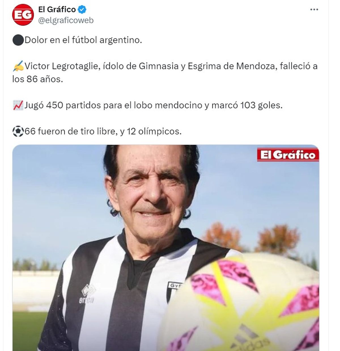Click the blue verified badge
Viewport: 340px width, 351px height.
(82, 10)
